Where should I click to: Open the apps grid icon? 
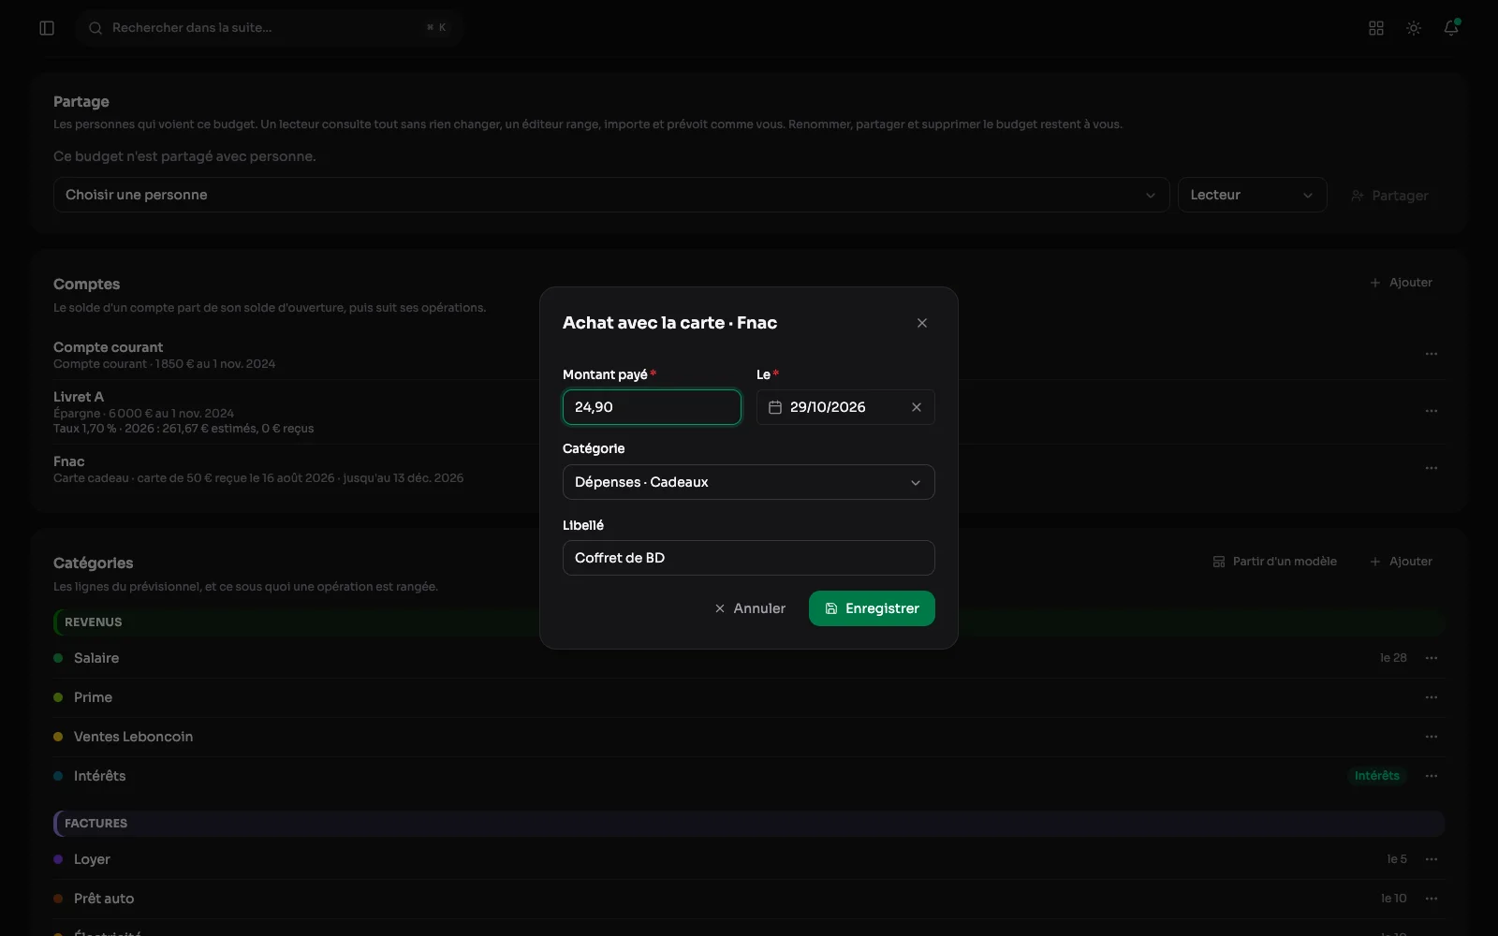point(1376,28)
